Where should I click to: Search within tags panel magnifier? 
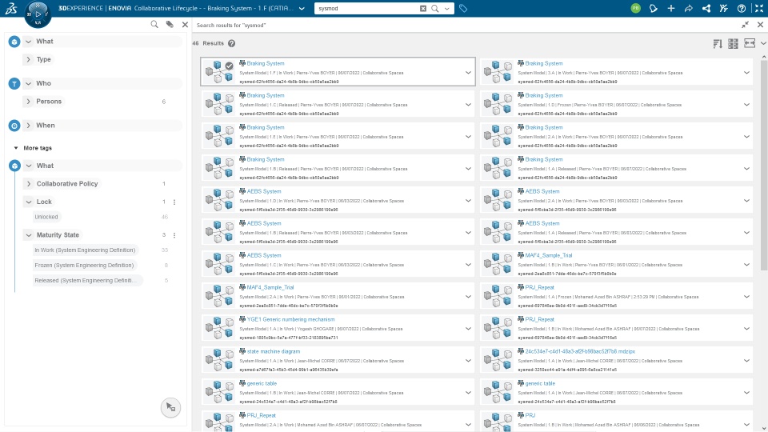coord(154,25)
